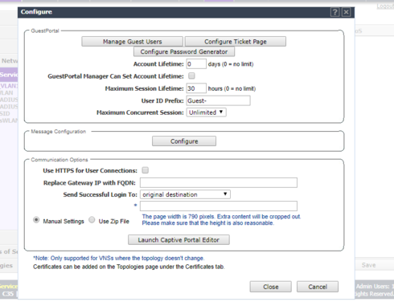Toggle Use HTTPS for User Connections

click(146, 170)
